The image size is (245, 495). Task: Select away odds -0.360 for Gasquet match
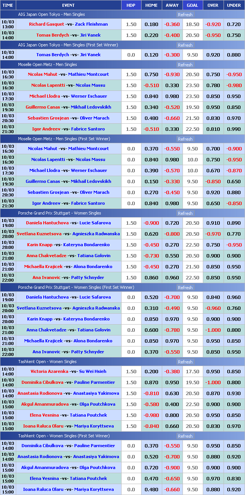[172, 25]
